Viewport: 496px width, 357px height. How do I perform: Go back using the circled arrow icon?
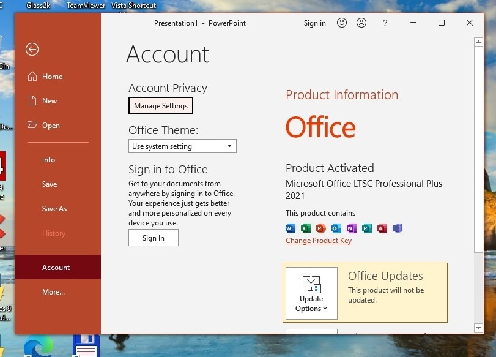point(32,50)
